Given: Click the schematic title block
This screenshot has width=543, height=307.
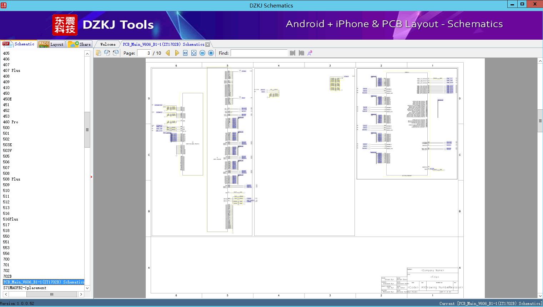Looking at the screenshot, I should tap(420, 281).
